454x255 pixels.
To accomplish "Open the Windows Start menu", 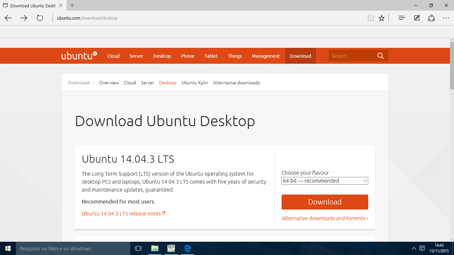I will (8, 248).
